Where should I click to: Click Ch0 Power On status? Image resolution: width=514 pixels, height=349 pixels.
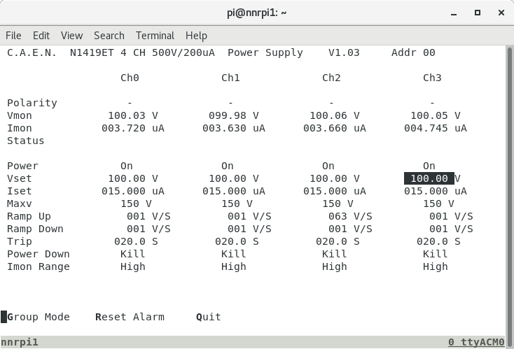(127, 166)
